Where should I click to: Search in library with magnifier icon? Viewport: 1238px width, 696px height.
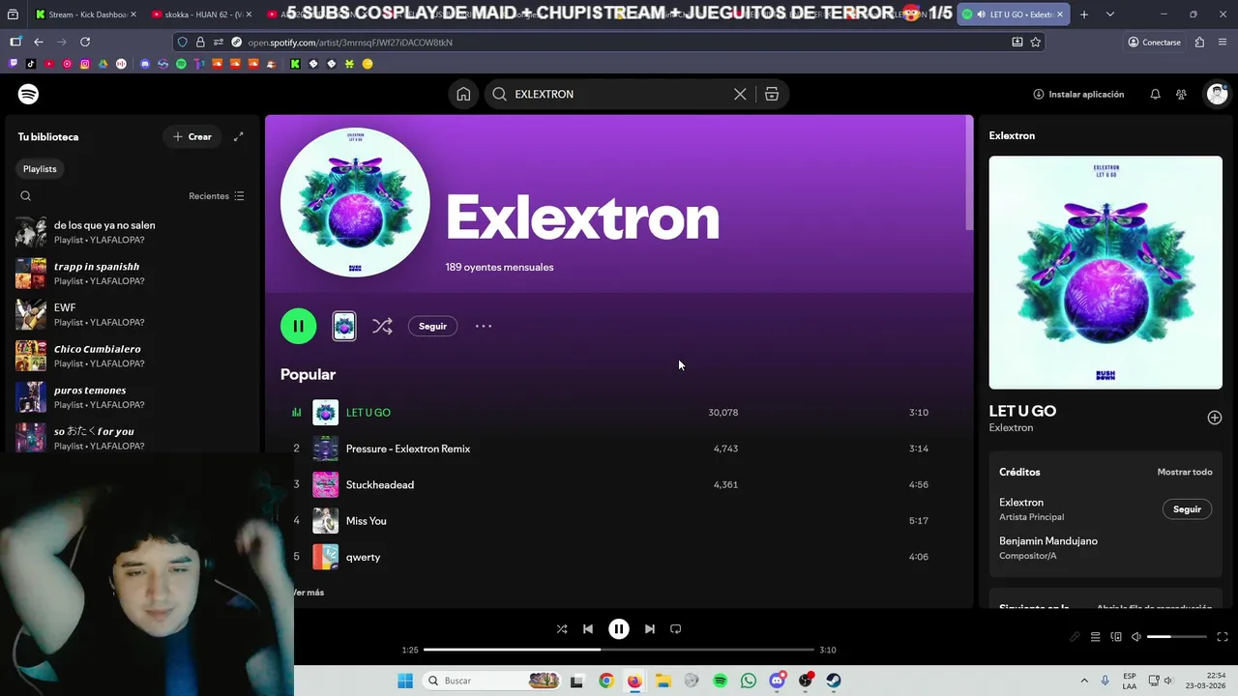click(x=26, y=196)
